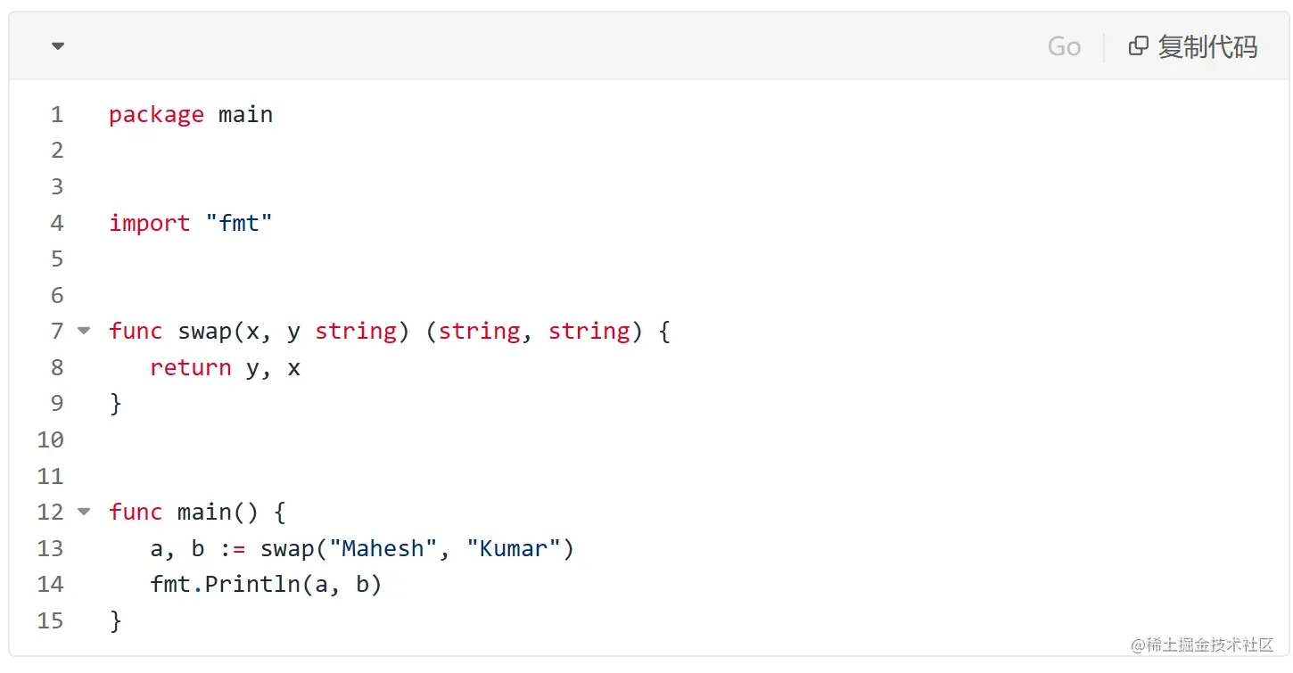Screen dimensions: 1293x673
Task: Fold the main function at line 12
Action: 84,512
